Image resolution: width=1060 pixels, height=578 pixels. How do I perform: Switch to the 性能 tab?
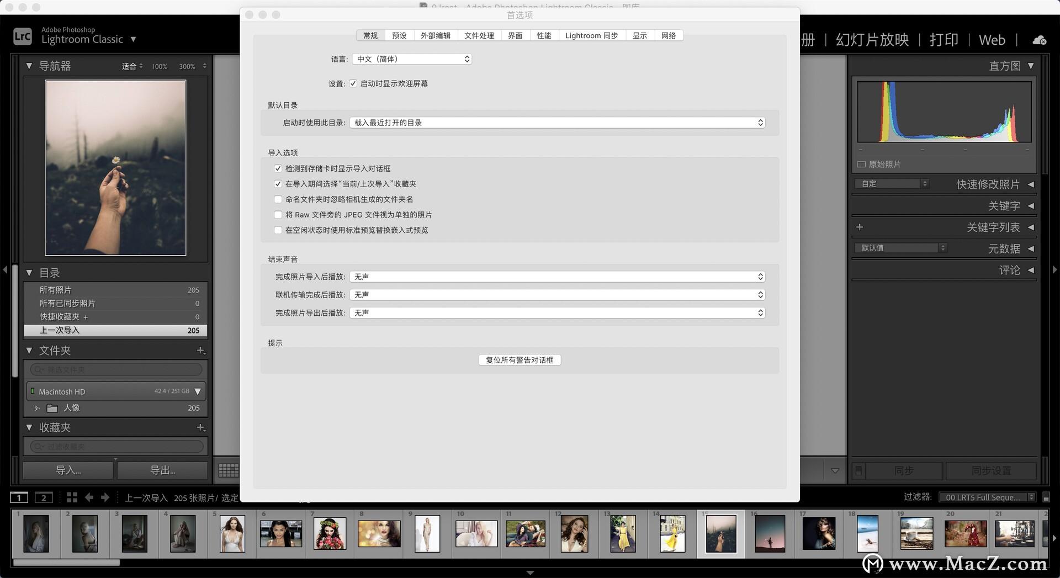point(544,35)
